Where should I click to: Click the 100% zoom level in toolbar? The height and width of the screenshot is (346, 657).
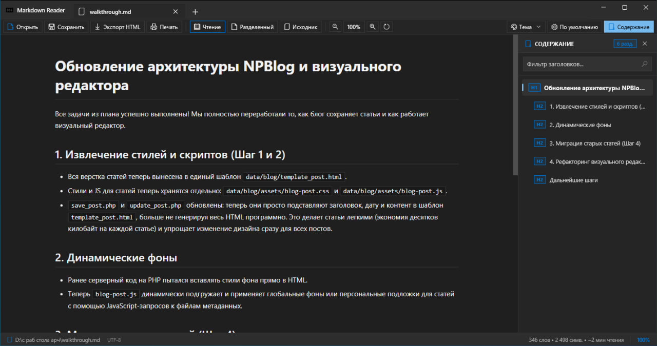coord(354,27)
